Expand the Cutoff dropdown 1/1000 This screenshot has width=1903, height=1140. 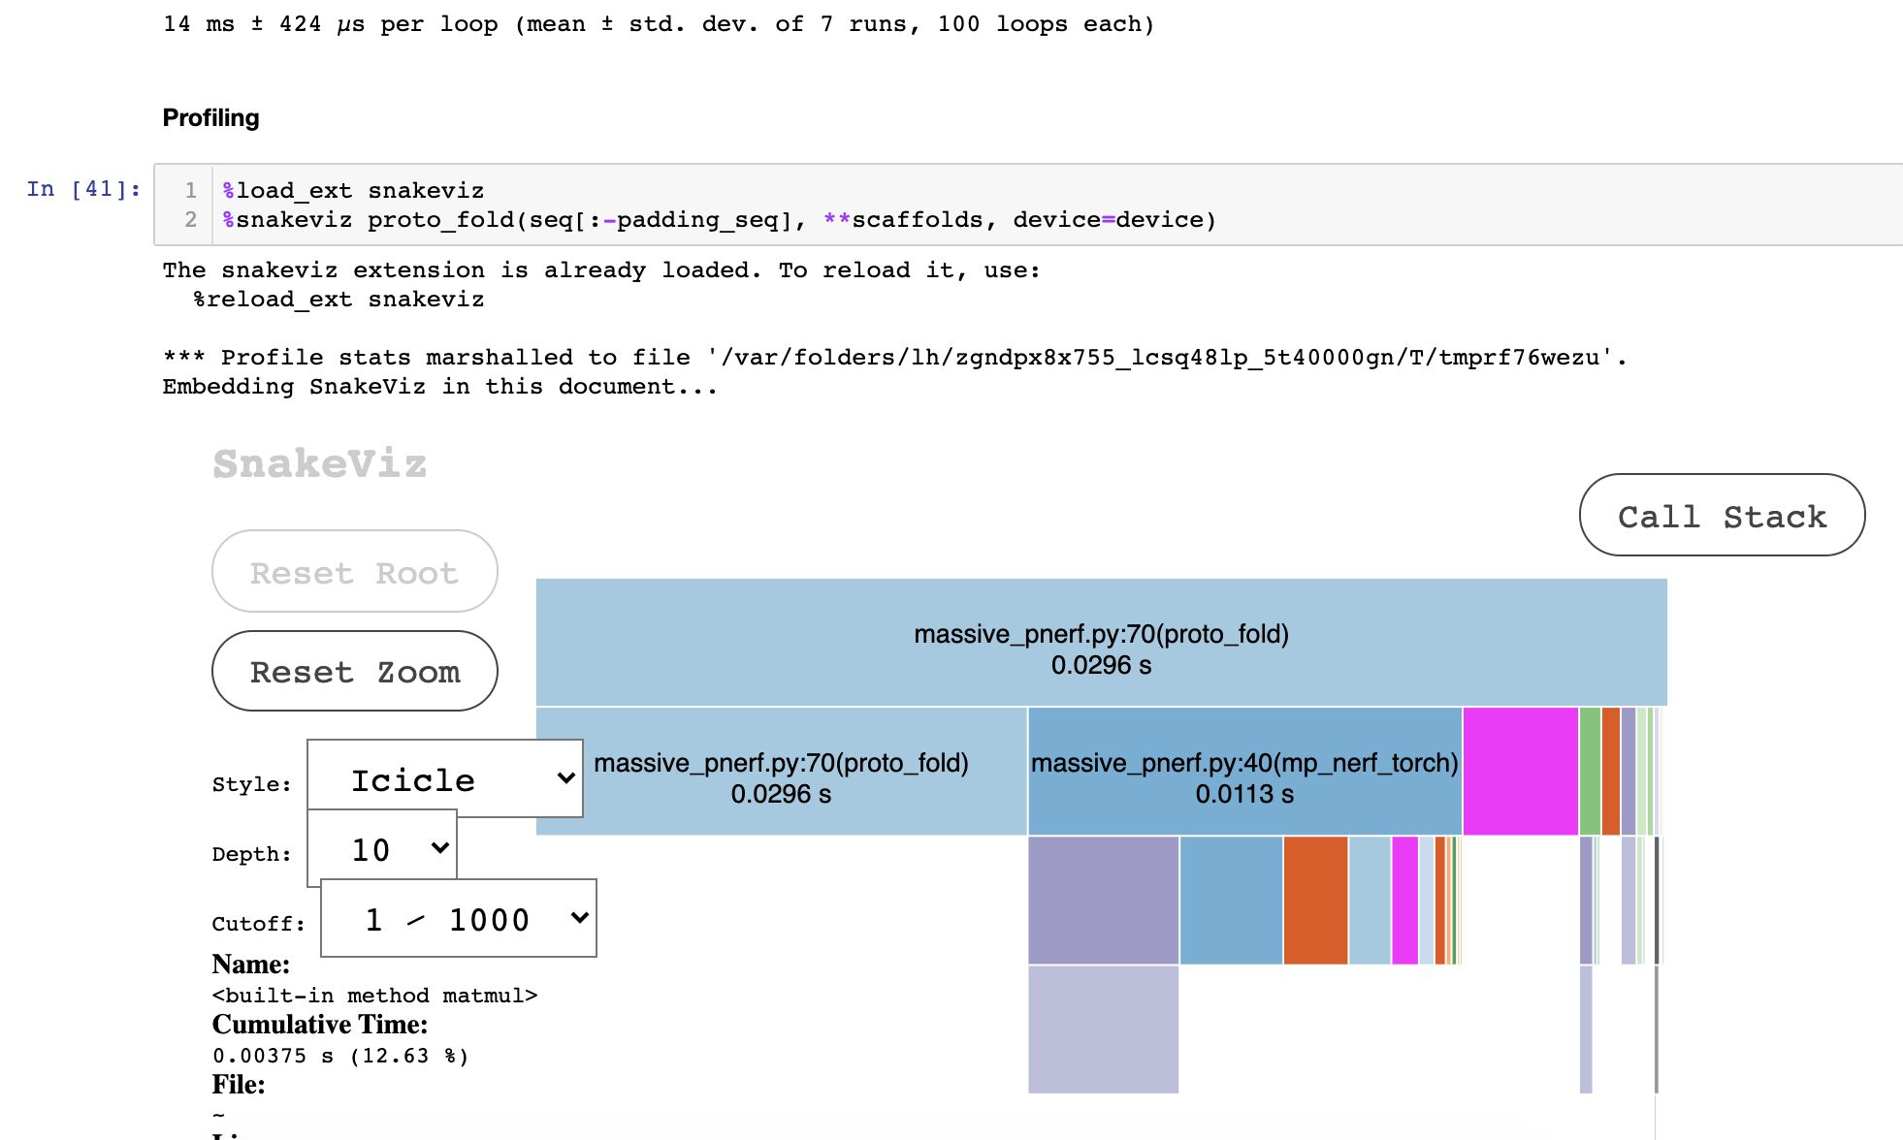(459, 919)
